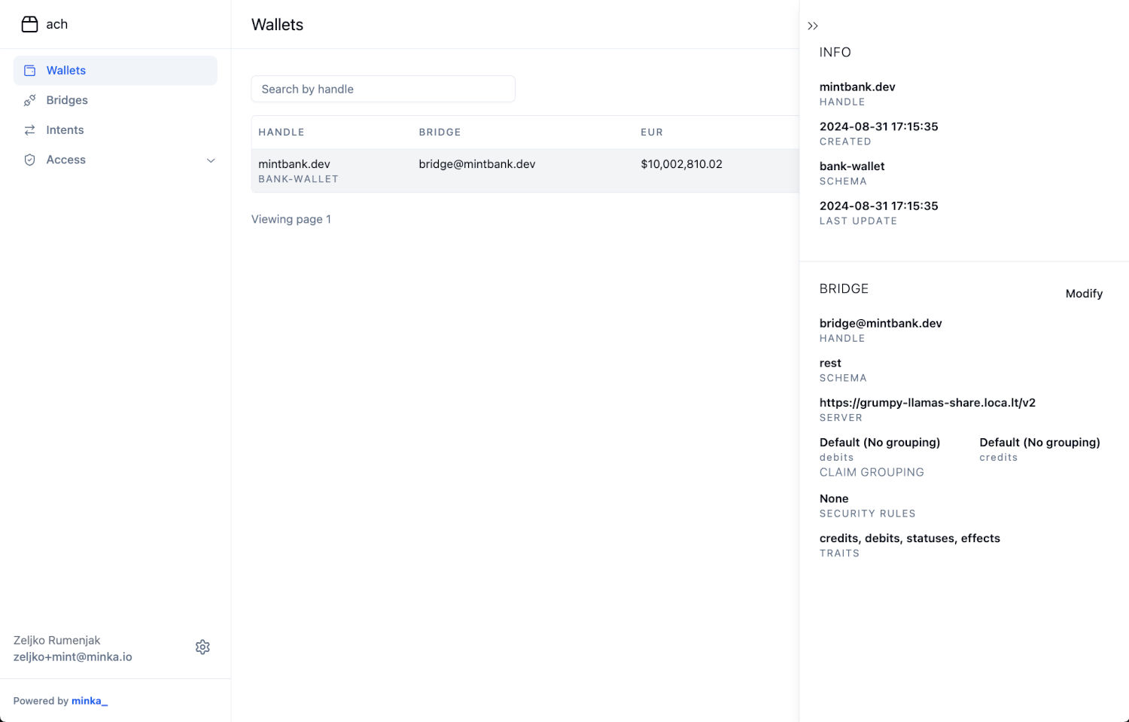Click the server URL in Bridge details
1129x722 pixels.
(x=927, y=403)
